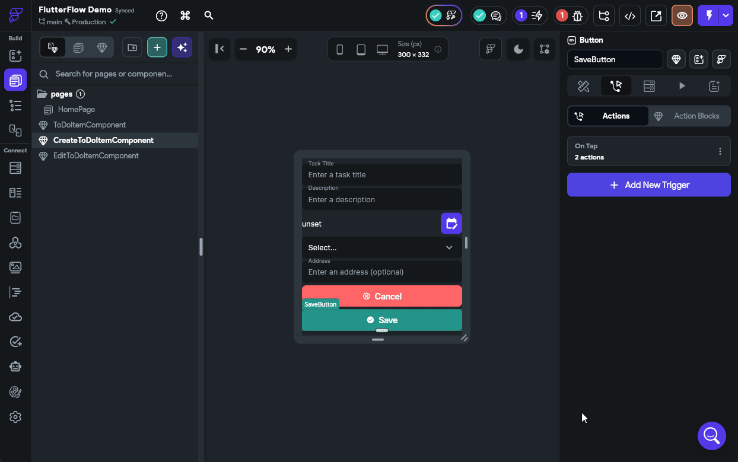Open the AI Agents robot icon

(x=15, y=367)
